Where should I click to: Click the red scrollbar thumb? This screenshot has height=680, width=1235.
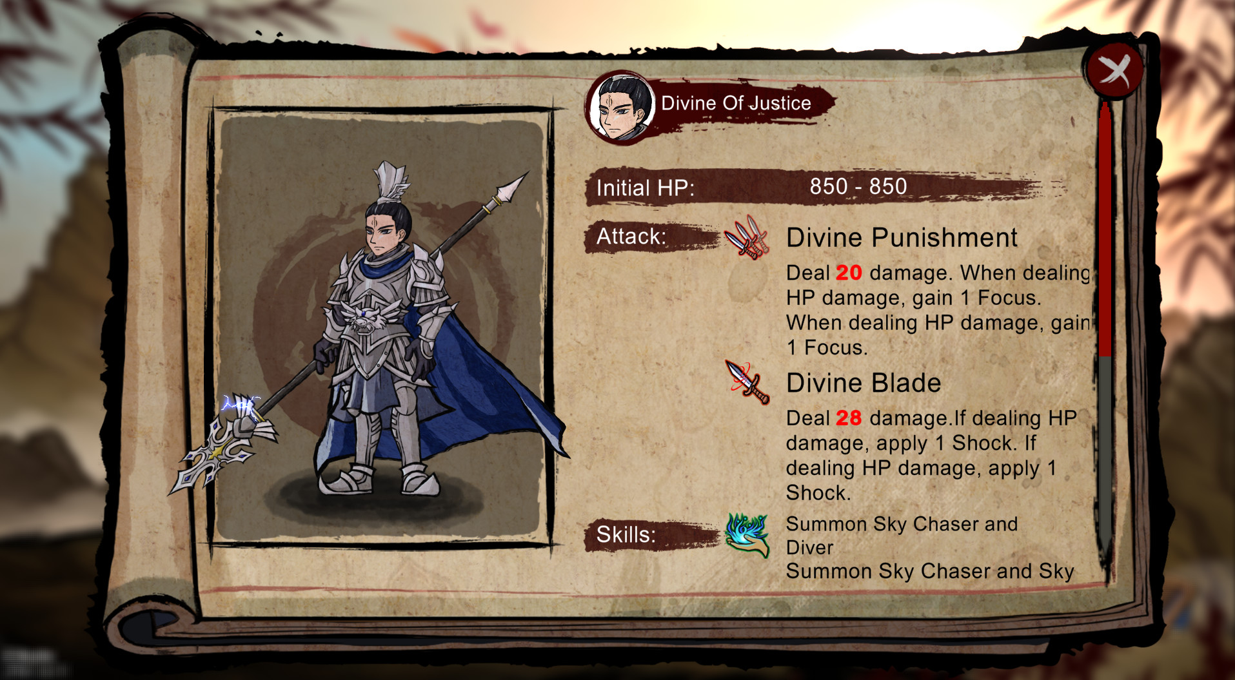click(x=1105, y=229)
